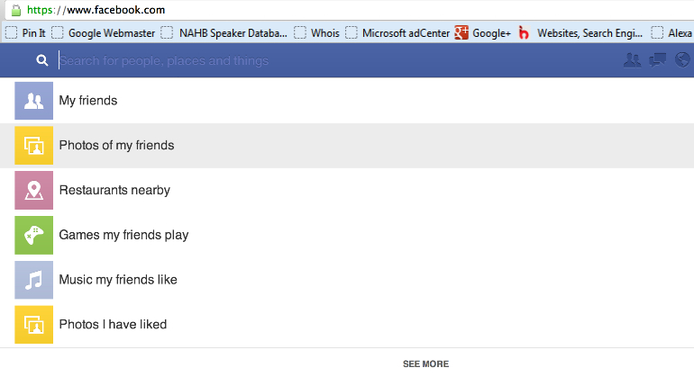Open the messages icon
This screenshot has width=694, height=377.
pos(658,60)
